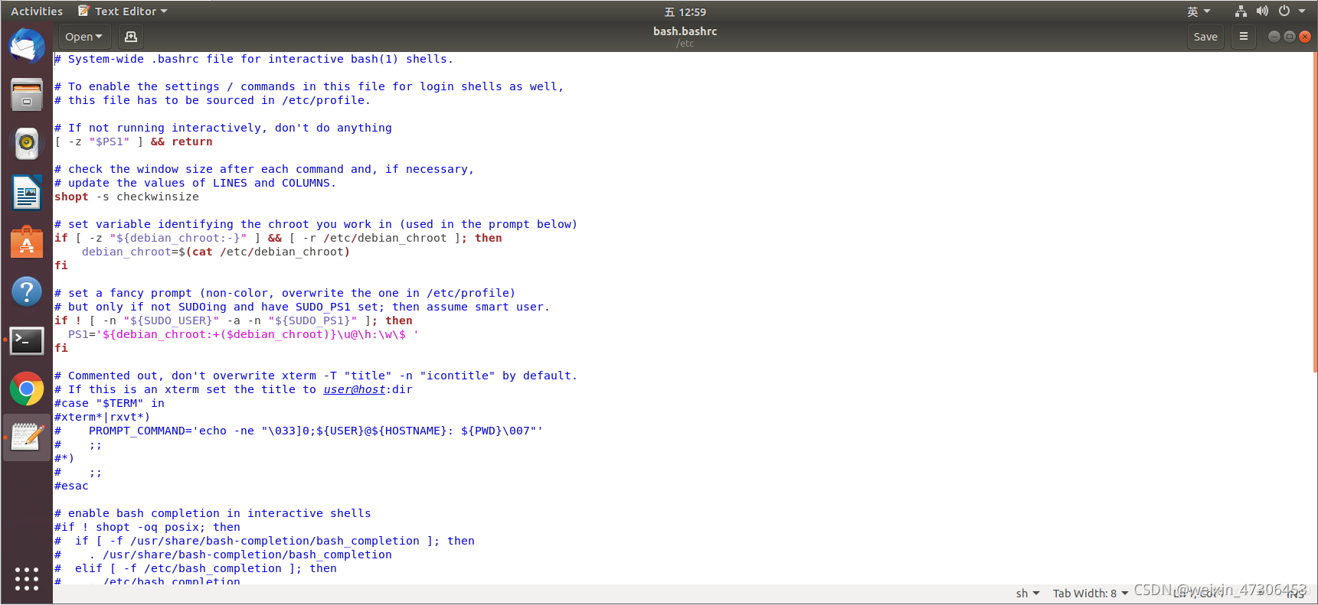This screenshot has height=605, width=1318.
Task: Click the PS1= prompt assignment line
Action: [x=244, y=334]
